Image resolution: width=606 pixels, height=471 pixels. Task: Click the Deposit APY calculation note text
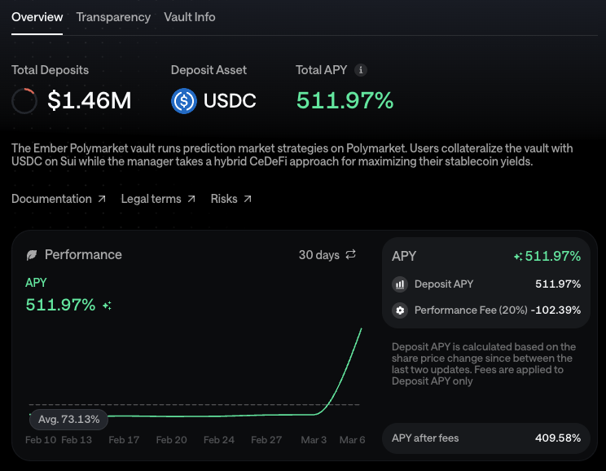tap(484, 364)
